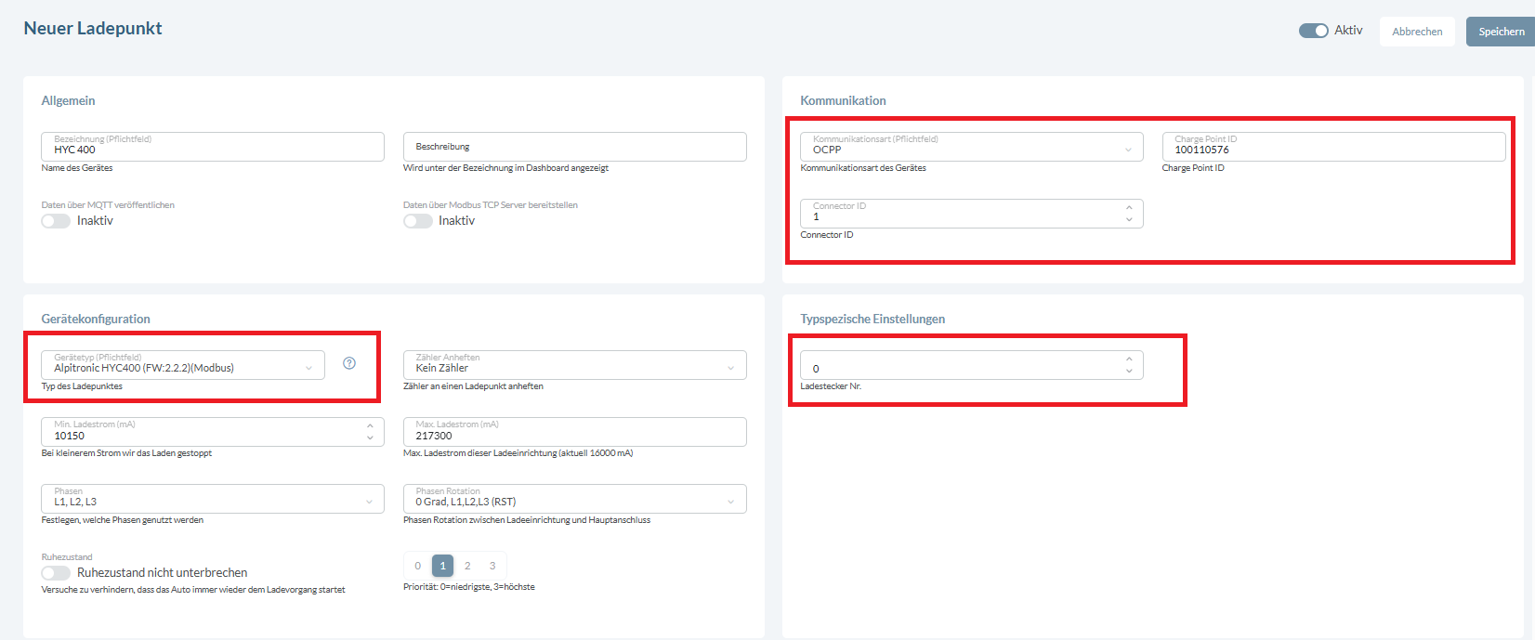This screenshot has height=640, width=1535.
Task: Open the Phasen dropdown
Action: [x=212, y=499]
